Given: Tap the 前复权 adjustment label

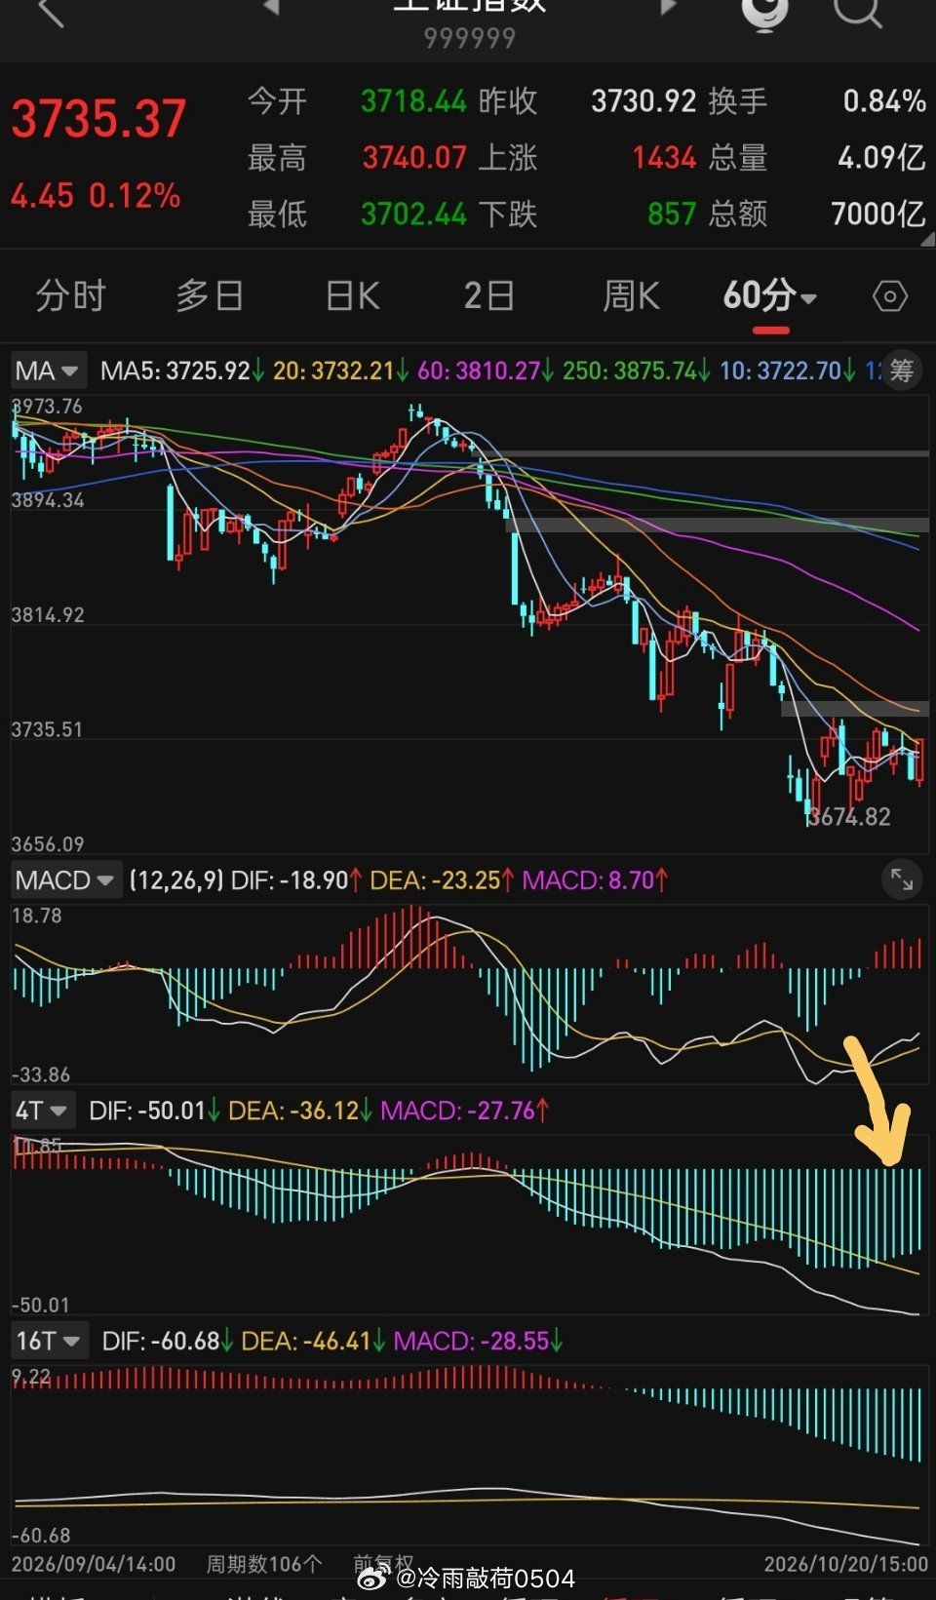Looking at the screenshot, I should (383, 1563).
